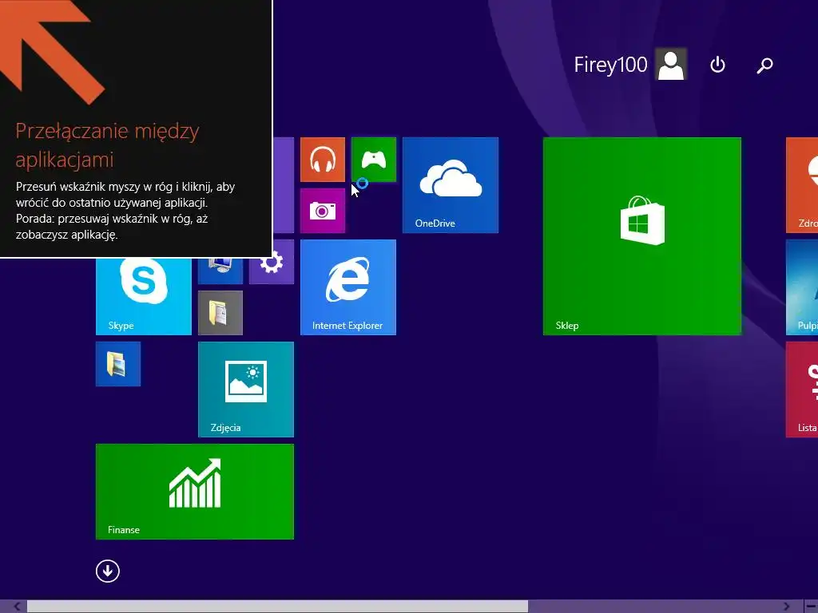Click the power options icon

[717, 65]
